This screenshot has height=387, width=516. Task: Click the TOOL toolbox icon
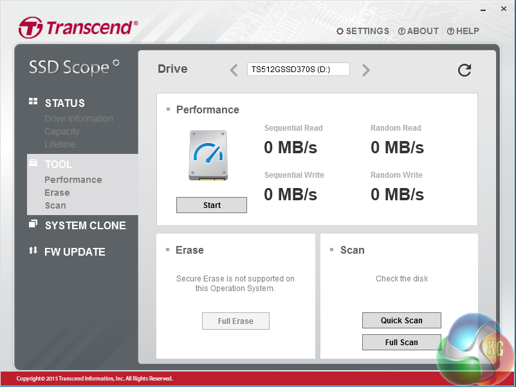point(33,162)
